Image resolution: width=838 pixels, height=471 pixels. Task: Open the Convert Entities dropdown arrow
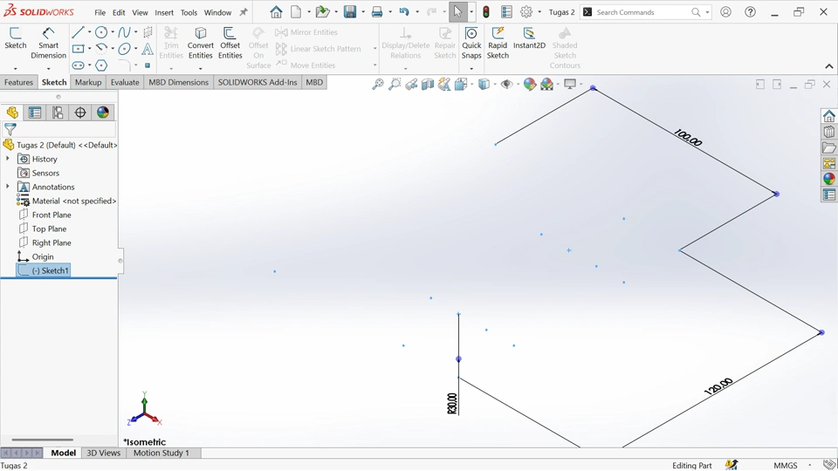click(201, 68)
